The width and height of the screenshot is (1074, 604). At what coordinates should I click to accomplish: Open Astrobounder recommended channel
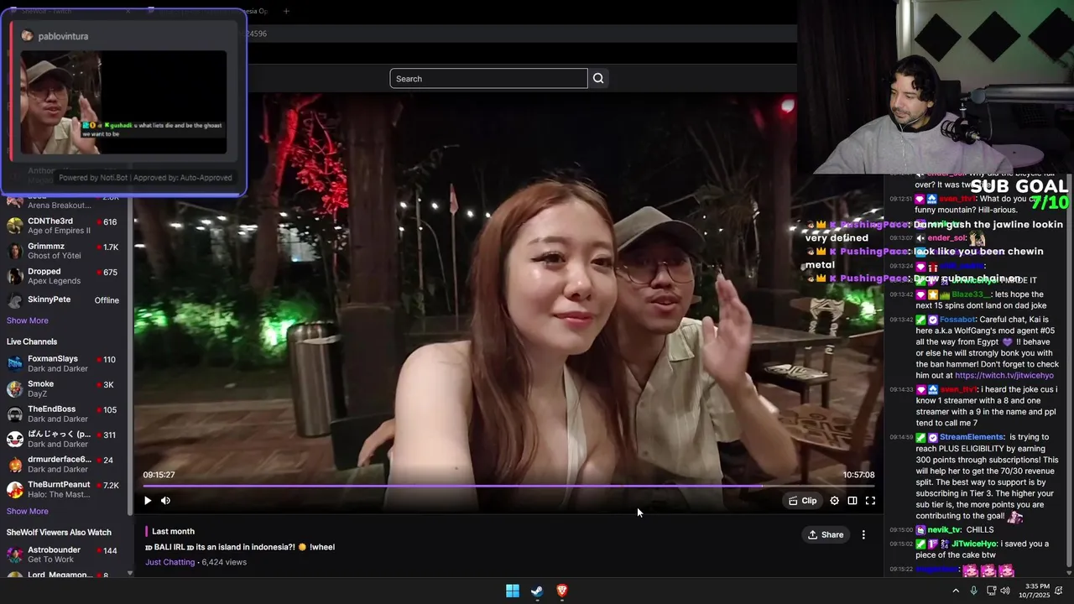pos(65,555)
